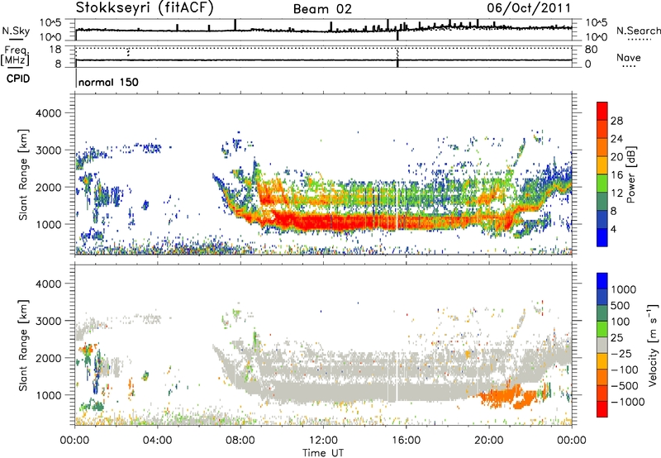Screen dimensions: 661x458
Task: Click the 'Velocity [m s-1]' colorbar title
Action: click(x=653, y=345)
